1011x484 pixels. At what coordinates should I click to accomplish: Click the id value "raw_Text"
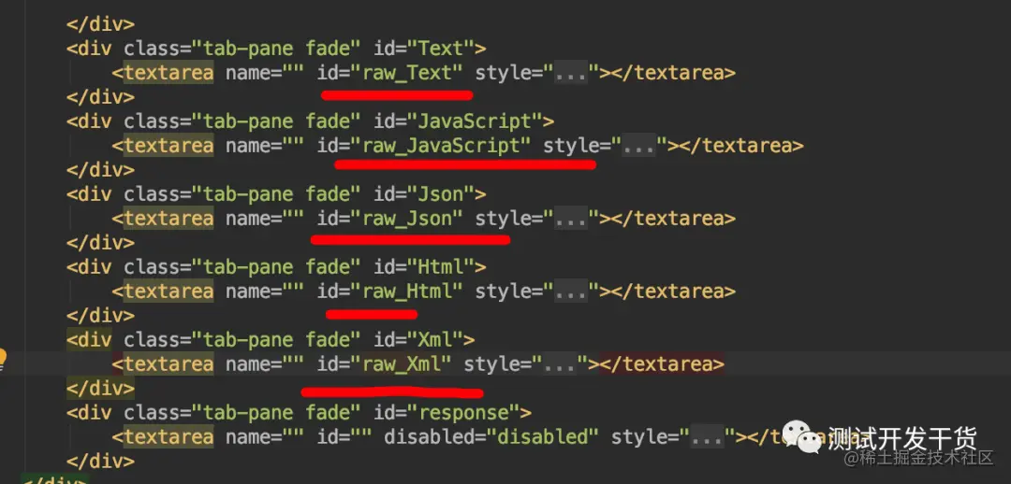tap(407, 74)
